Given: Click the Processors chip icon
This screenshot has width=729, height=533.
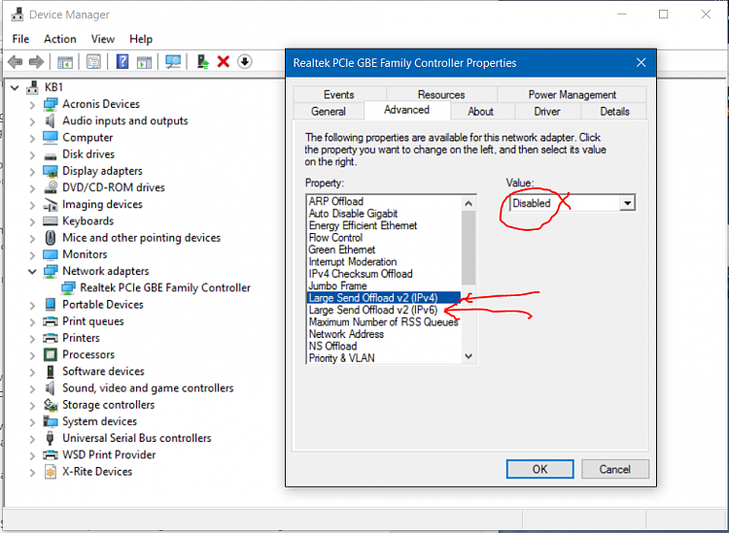Looking at the screenshot, I should 51,354.
